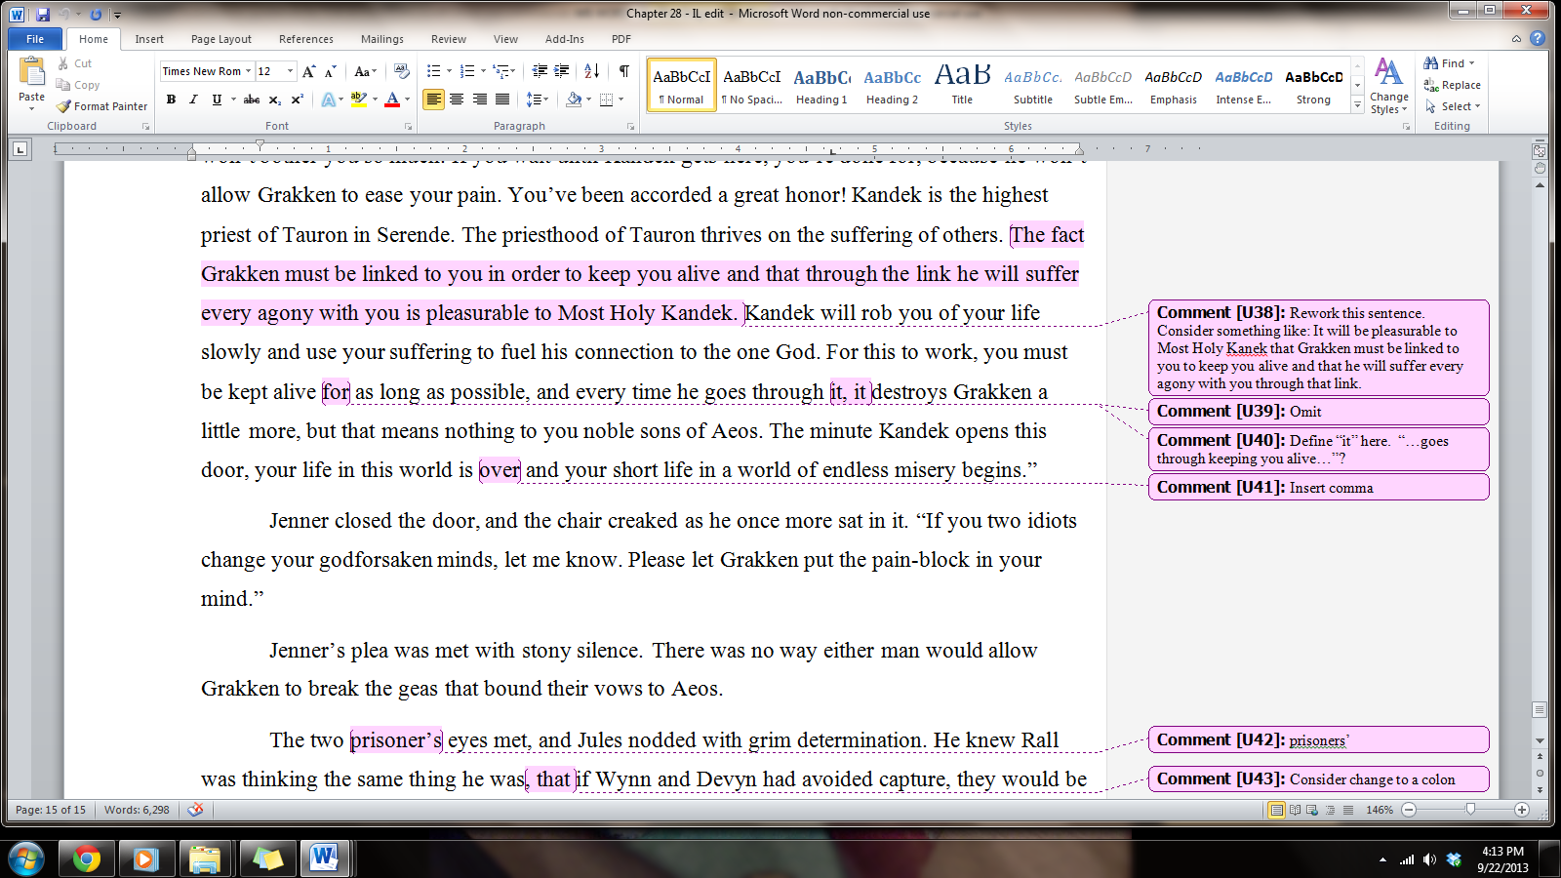
Task: Toggle bold formatting
Action: point(171,100)
